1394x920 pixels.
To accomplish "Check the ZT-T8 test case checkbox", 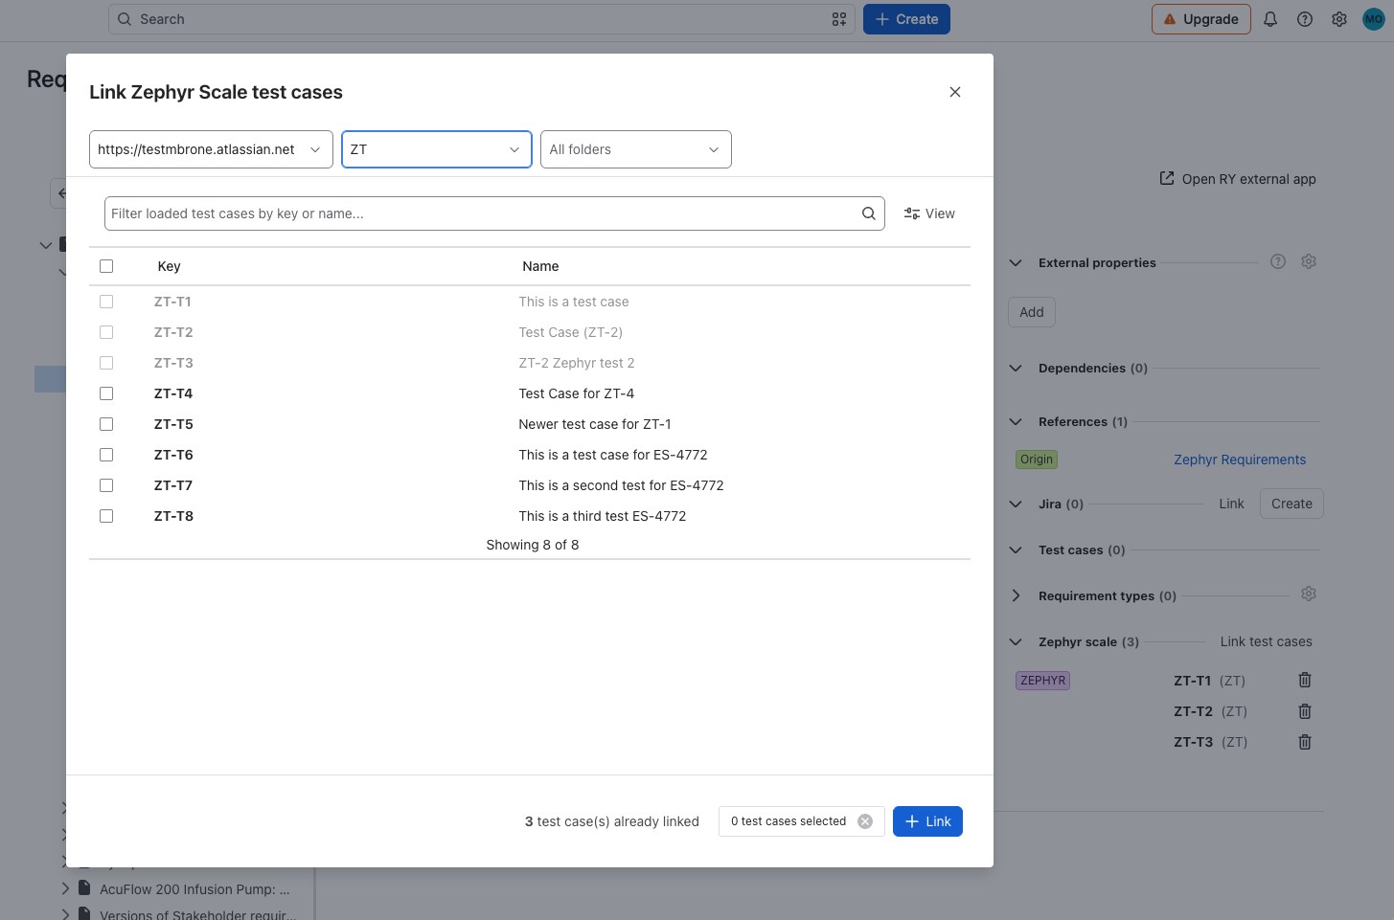I will pyautogui.click(x=106, y=516).
